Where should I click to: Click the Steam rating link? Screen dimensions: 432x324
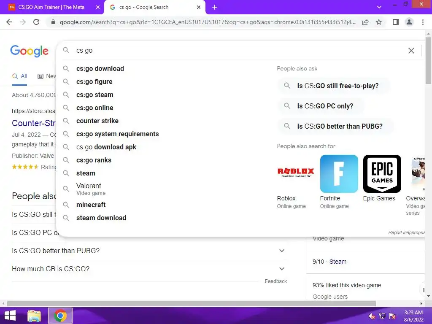[338, 262]
